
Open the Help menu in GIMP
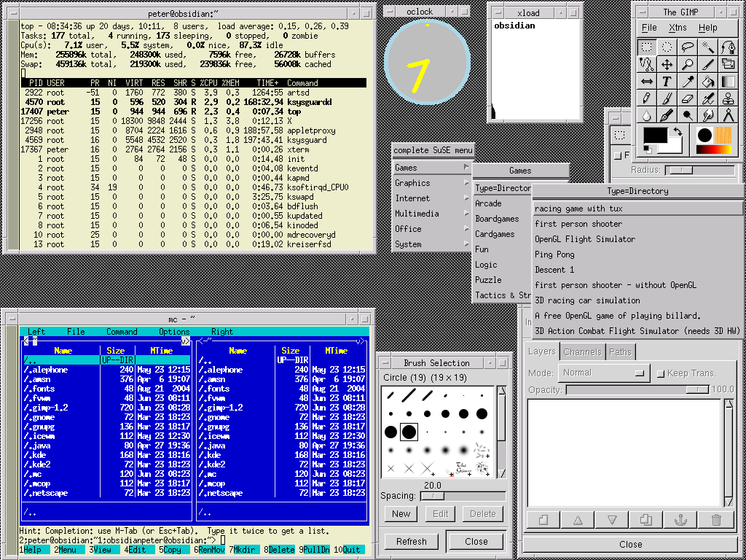tap(708, 28)
